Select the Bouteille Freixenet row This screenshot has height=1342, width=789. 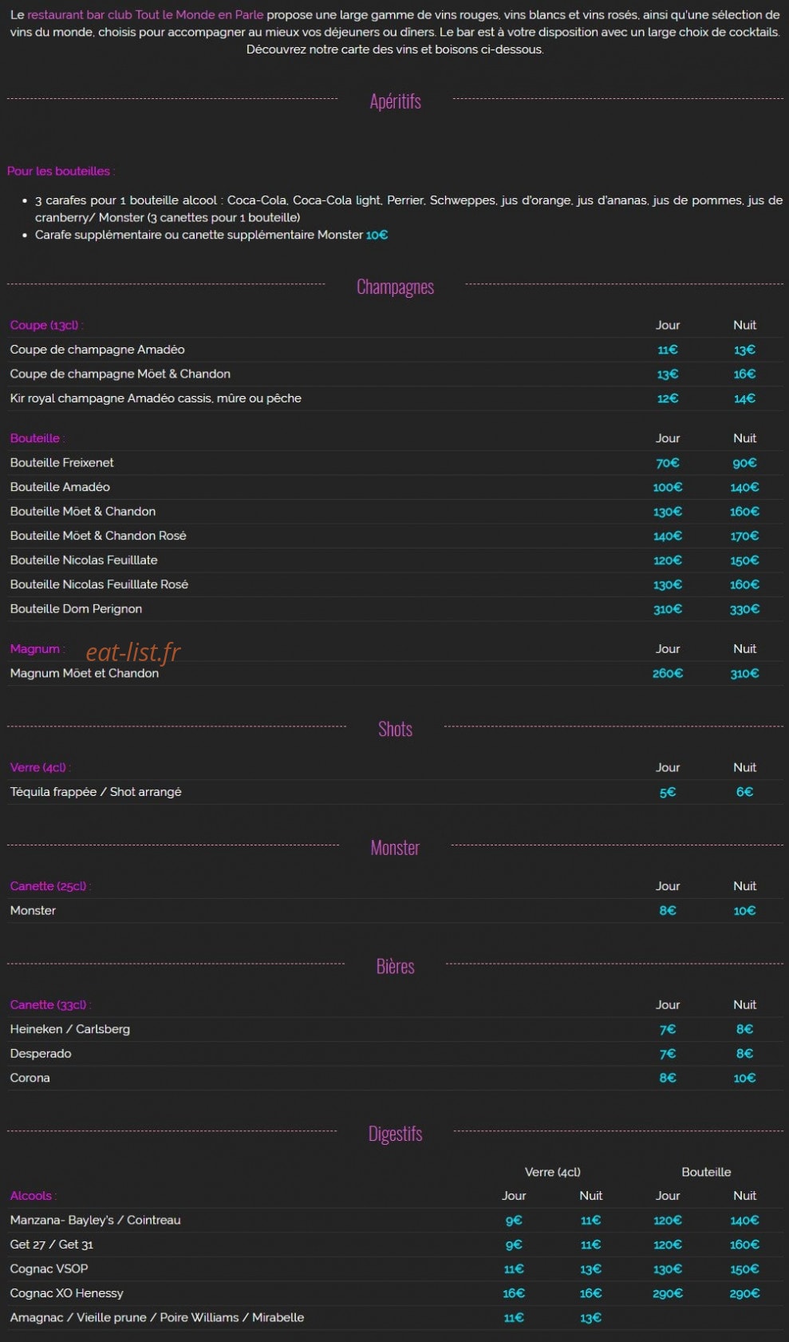tap(395, 463)
